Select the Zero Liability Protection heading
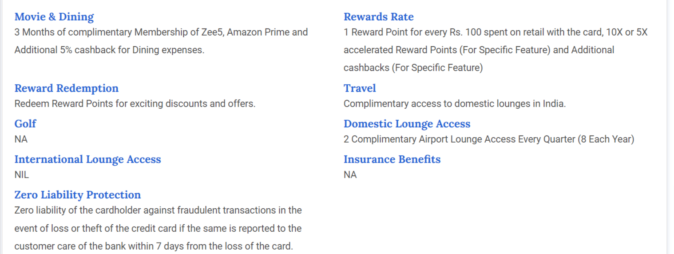 (x=78, y=194)
